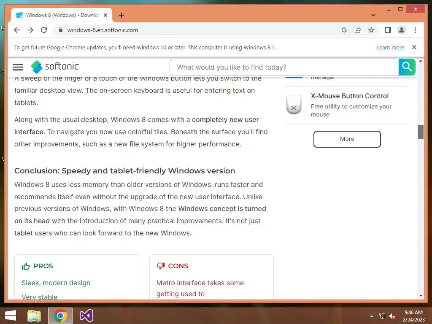Reload the current page

[x=44, y=30]
